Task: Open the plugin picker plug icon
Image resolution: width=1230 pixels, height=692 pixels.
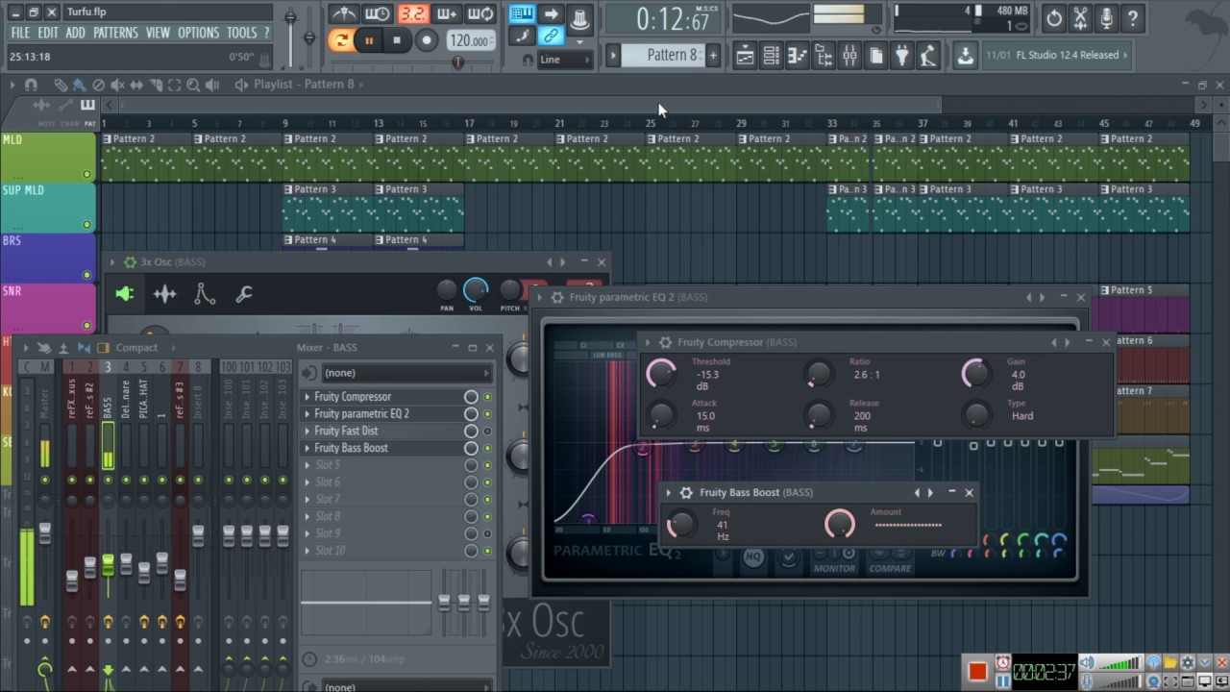Action: point(901,56)
